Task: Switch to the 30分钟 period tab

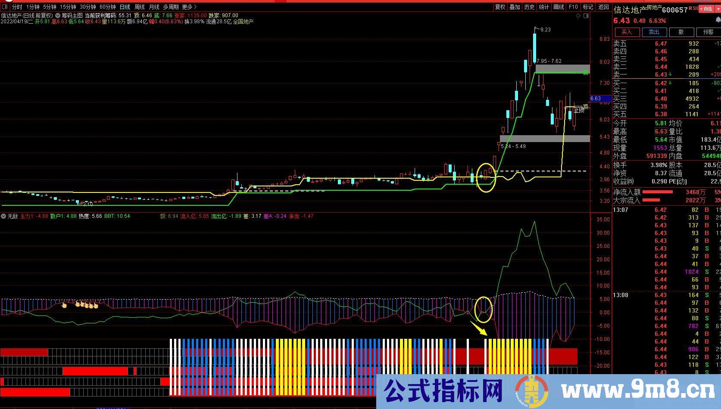Action: click(88, 7)
